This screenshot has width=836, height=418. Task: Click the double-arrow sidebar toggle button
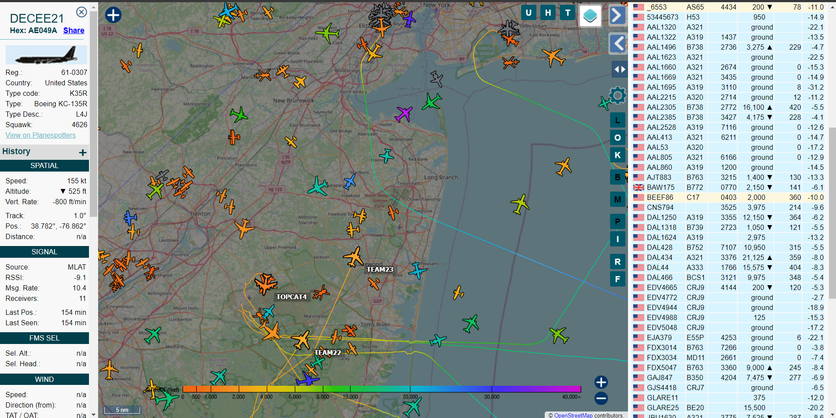(619, 69)
